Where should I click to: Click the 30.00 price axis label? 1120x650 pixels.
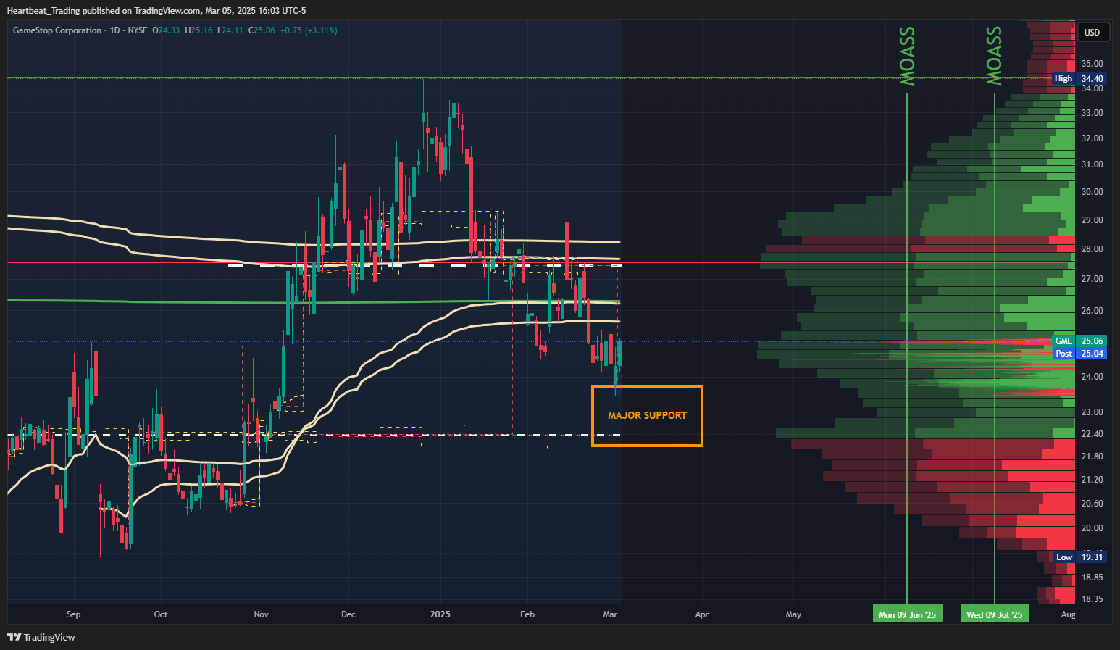click(x=1092, y=192)
